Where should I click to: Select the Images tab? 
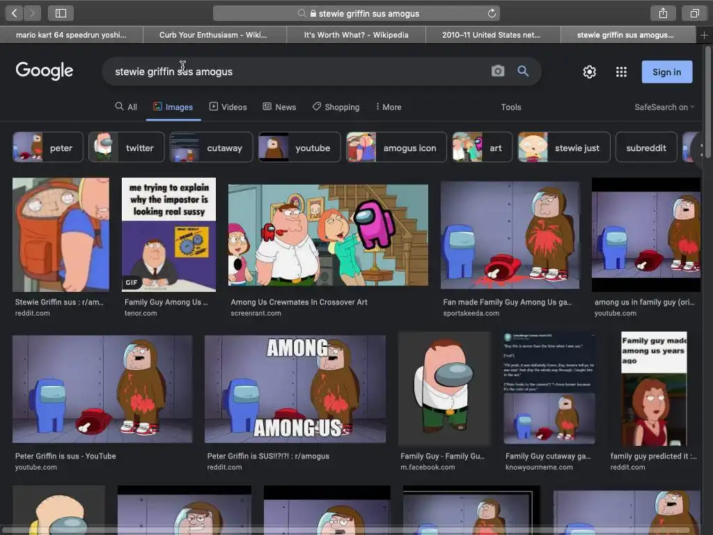(x=173, y=107)
